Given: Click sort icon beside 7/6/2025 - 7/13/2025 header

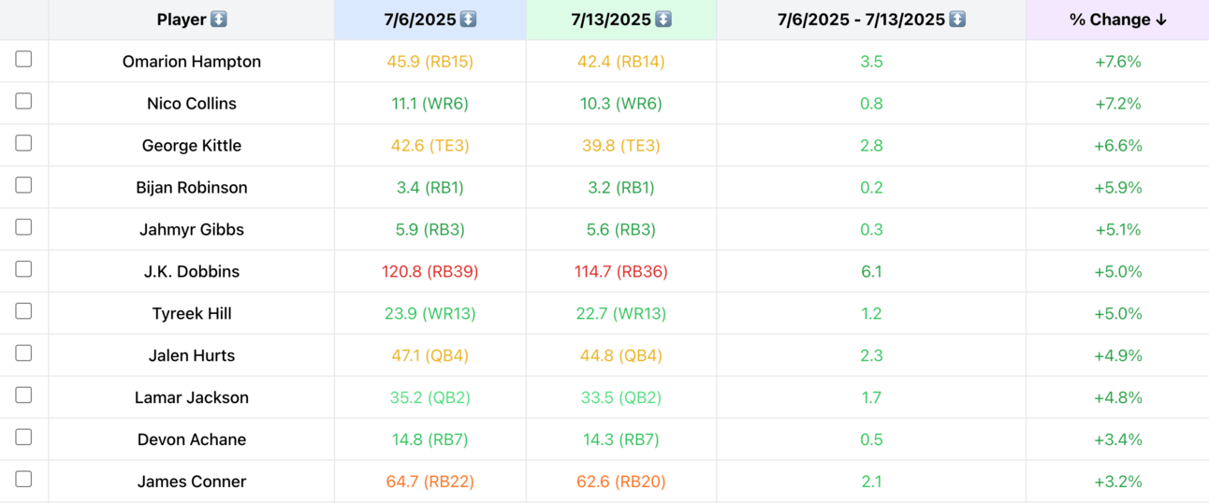Looking at the screenshot, I should (956, 20).
